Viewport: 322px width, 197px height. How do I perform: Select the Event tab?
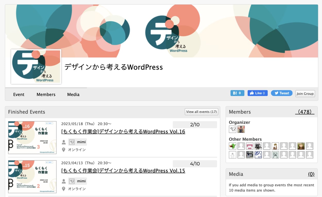19,94
